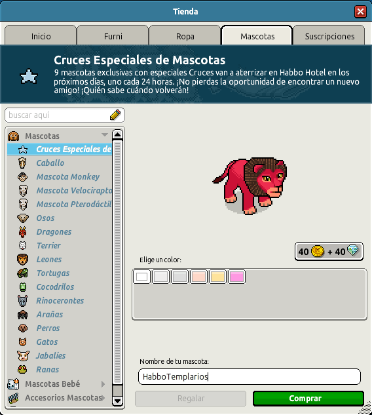Click the boar icon for Jabalíes
Image resolution: width=372 pixels, height=415 pixels.
click(x=23, y=356)
